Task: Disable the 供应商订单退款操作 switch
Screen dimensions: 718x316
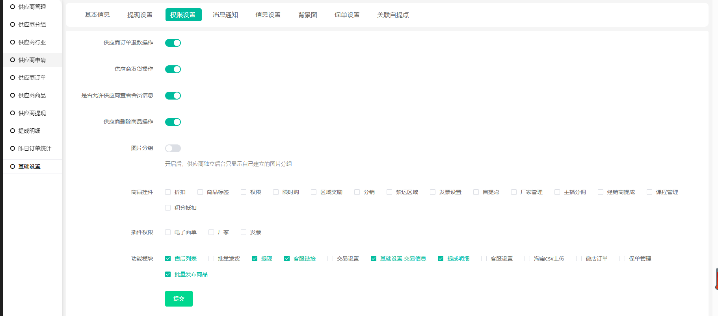Action: click(173, 43)
